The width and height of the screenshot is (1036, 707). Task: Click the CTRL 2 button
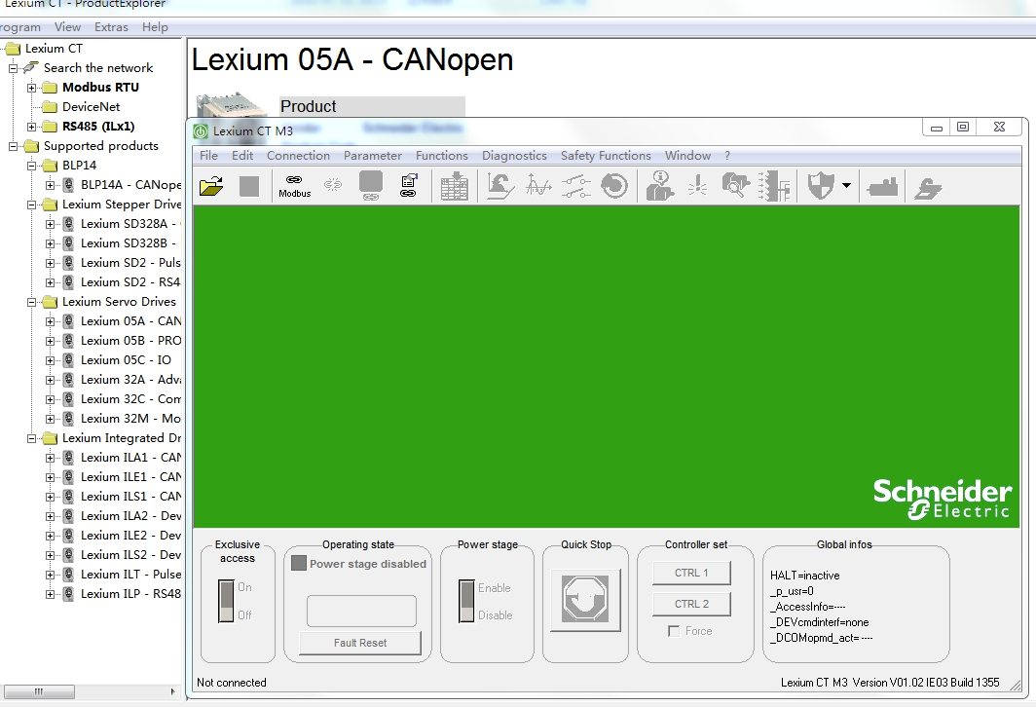click(x=691, y=604)
